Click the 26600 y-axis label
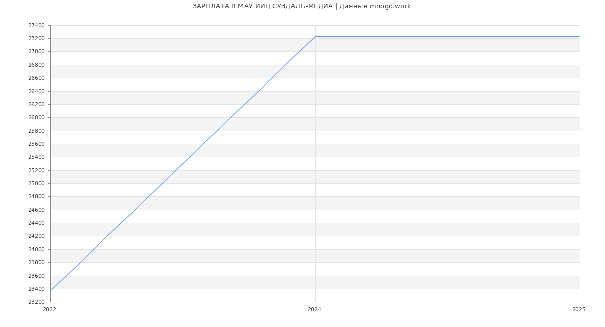The image size is (605, 327). tap(36, 78)
